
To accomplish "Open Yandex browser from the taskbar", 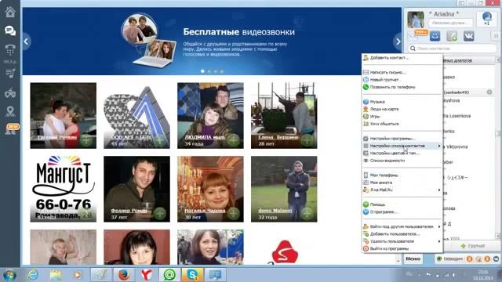I will (147, 275).
